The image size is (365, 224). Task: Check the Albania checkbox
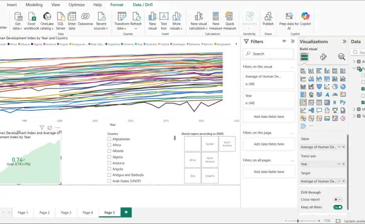tap(109, 151)
